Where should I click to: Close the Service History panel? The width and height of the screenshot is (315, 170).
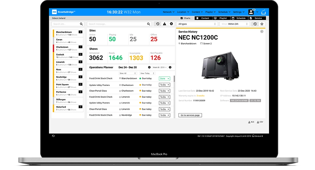(262, 31)
